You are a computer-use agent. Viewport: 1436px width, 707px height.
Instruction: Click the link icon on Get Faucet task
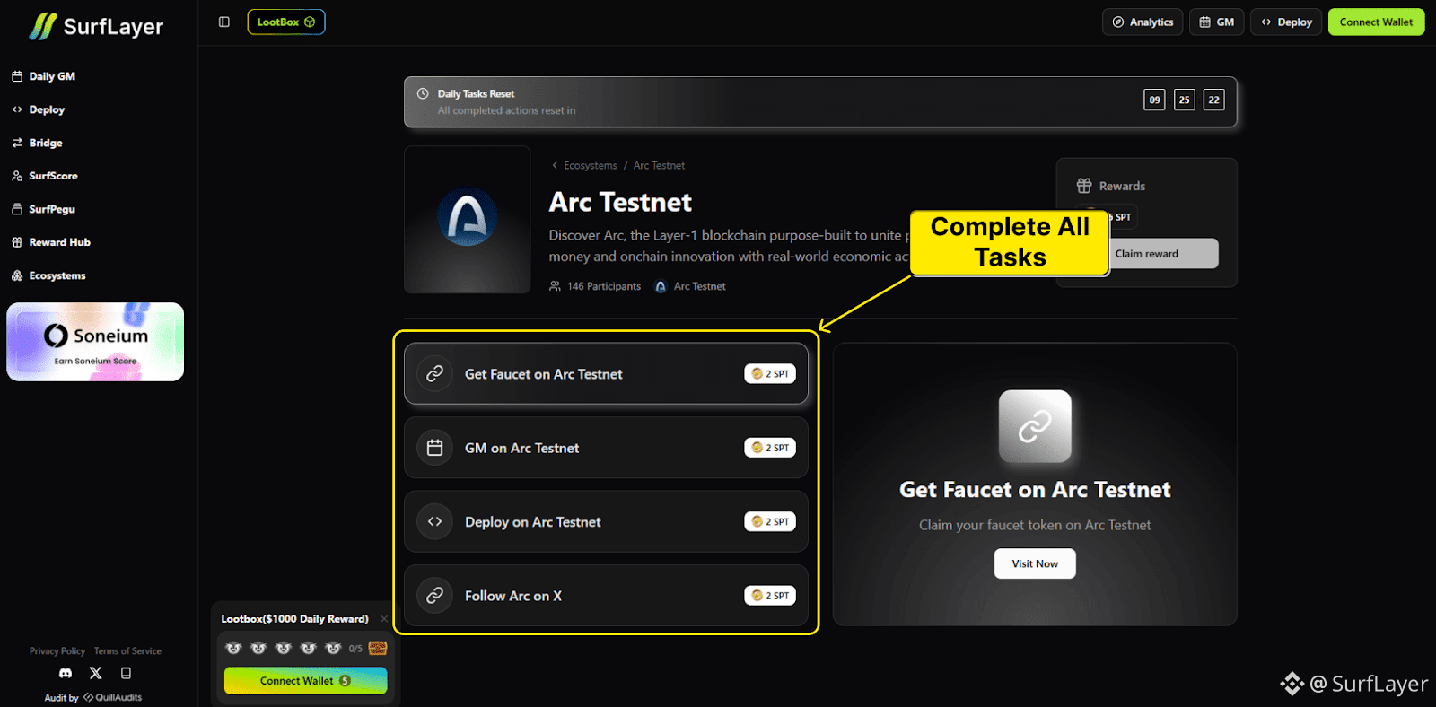coord(434,373)
